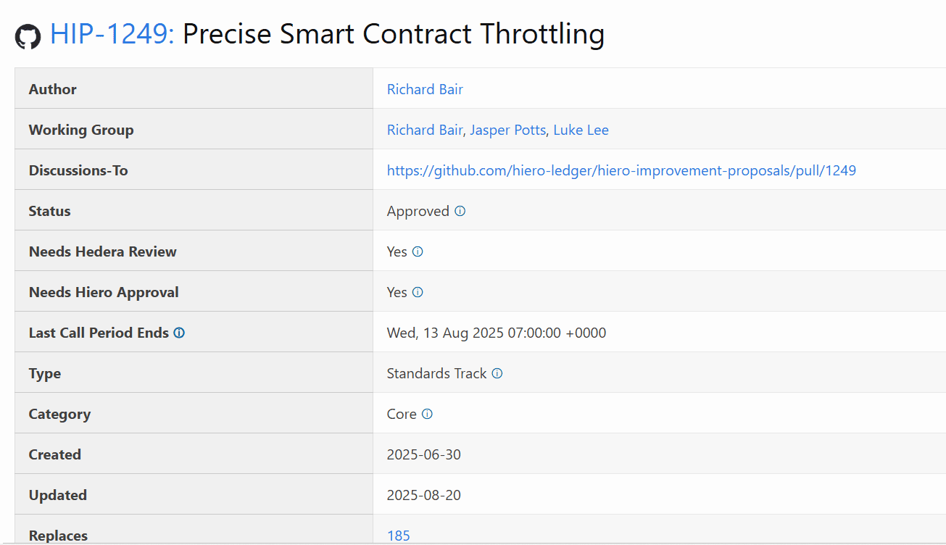Click the info icon next to Standards Track
The image size is (946, 545).
pyautogui.click(x=497, y=373)
